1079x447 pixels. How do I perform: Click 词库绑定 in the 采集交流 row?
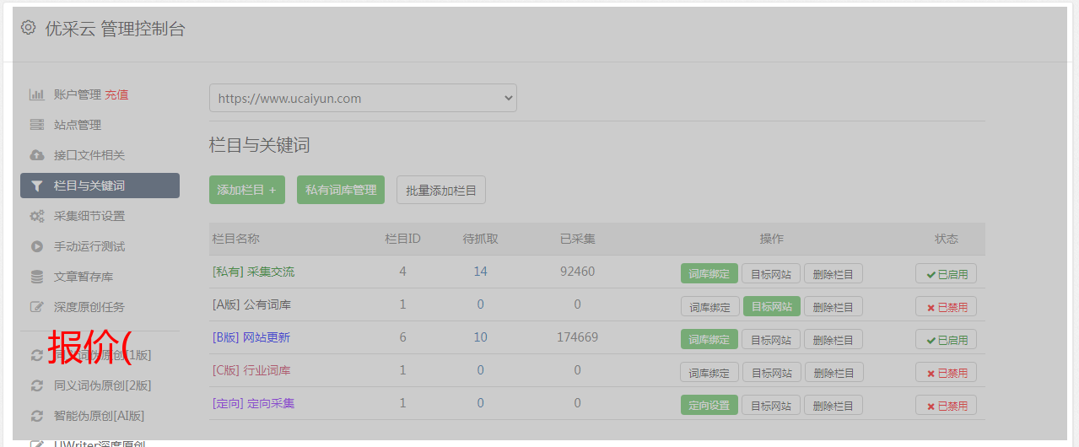click(709, 273)
